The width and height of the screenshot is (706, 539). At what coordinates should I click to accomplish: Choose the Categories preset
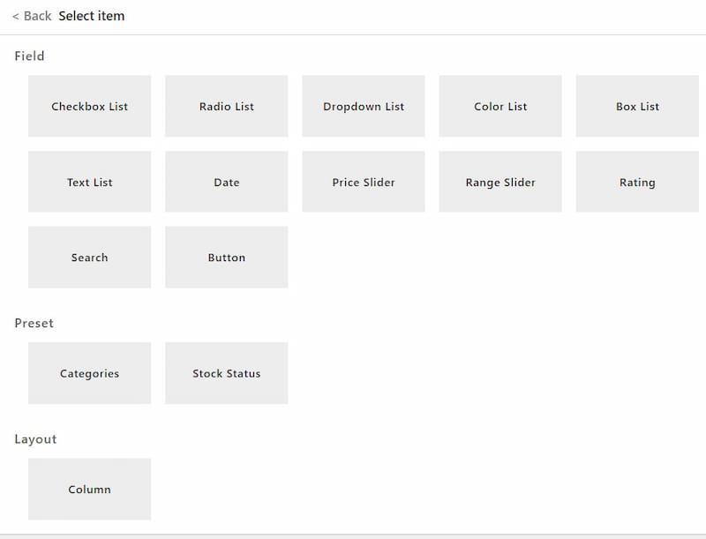90,373
